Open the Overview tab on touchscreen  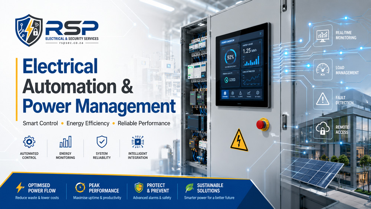pyautogui.click(x=225, y=94)
